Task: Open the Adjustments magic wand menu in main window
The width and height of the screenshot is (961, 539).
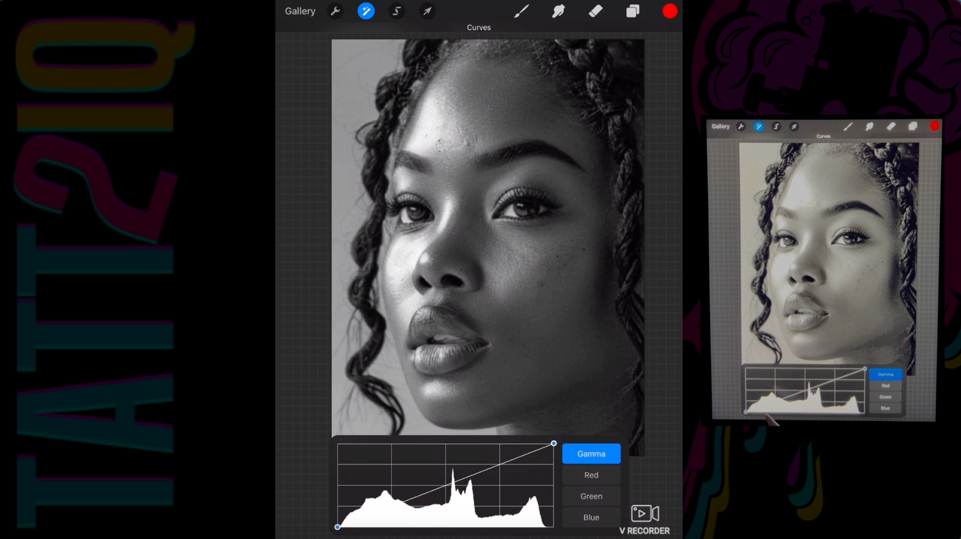Action: [366, 11]
